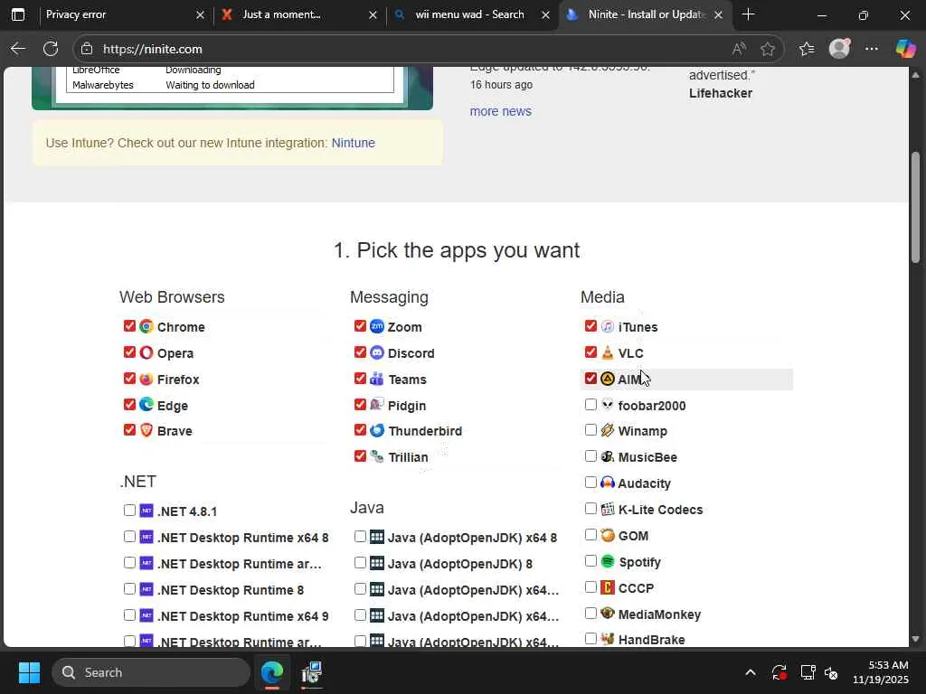Image resolution: width=926 pixels, height=694 pixels.
Task: Open the Nintune link
Action: pyautogui.click(x=354, y=143)
